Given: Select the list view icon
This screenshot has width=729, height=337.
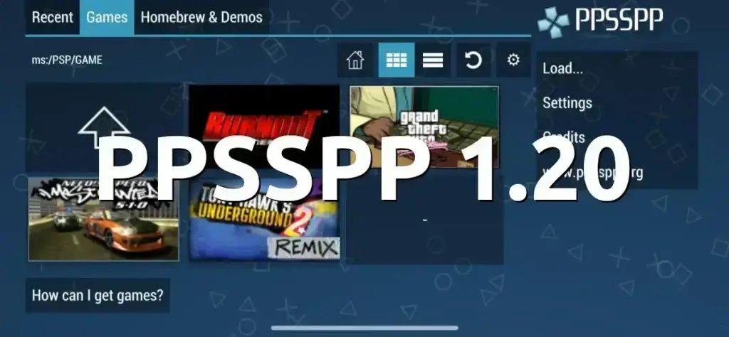Looking at the screenshot, I should point(432,60).
